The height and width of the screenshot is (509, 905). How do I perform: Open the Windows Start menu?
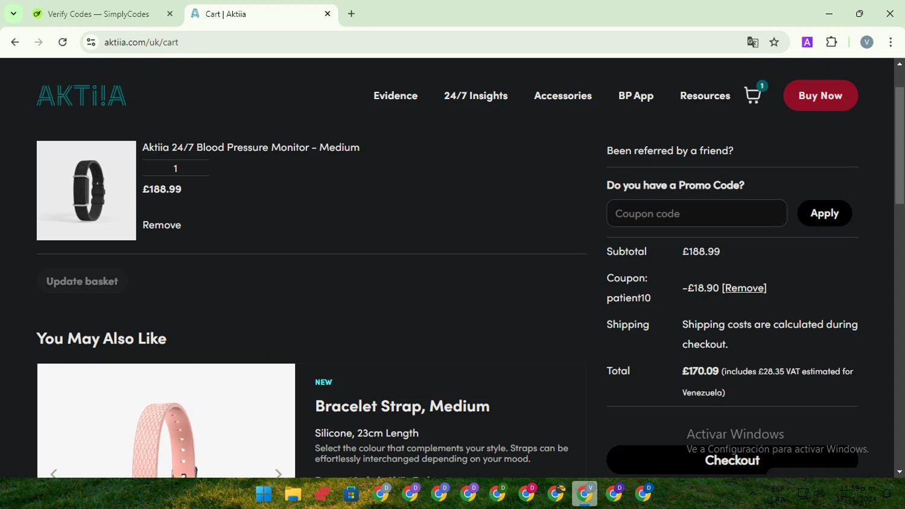[264, 494]
